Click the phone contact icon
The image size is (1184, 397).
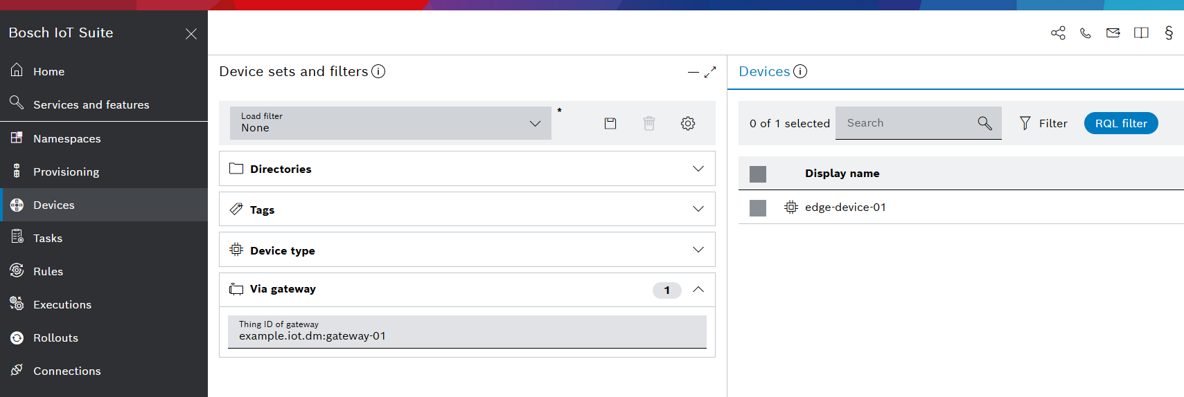click(1086, 33)
